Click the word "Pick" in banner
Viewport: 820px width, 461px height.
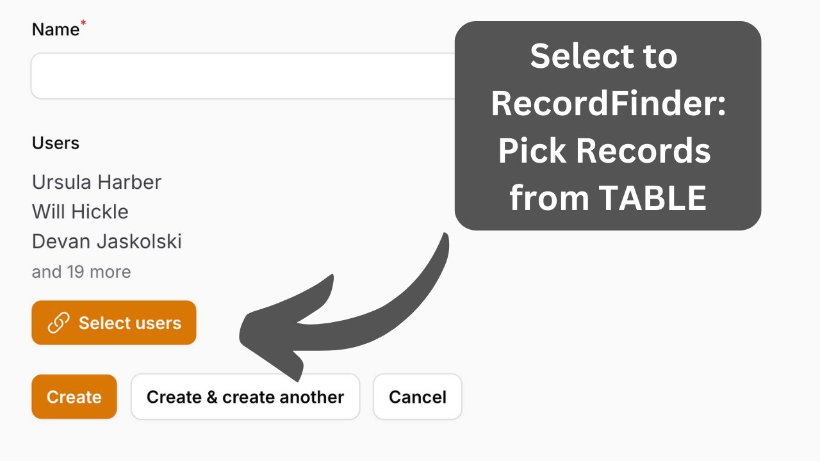point(531,151)
